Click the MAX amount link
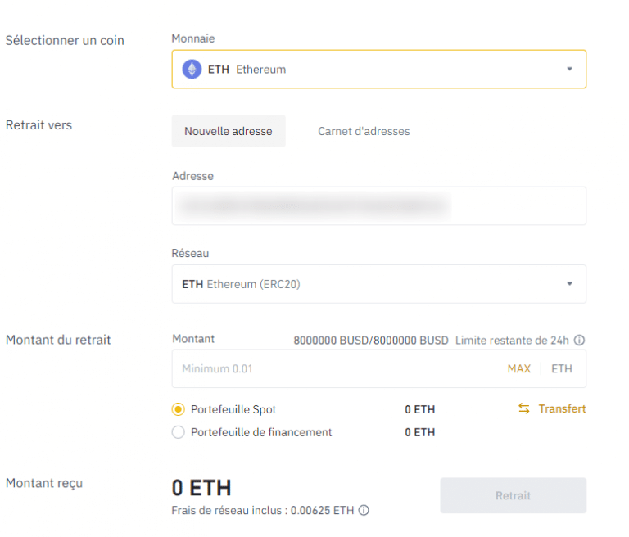Screen dimensions: 629x537 518,368
